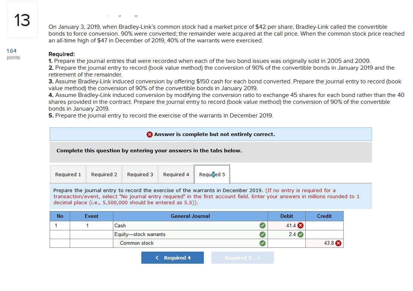Select the Required 5 tab

[212, 174]
